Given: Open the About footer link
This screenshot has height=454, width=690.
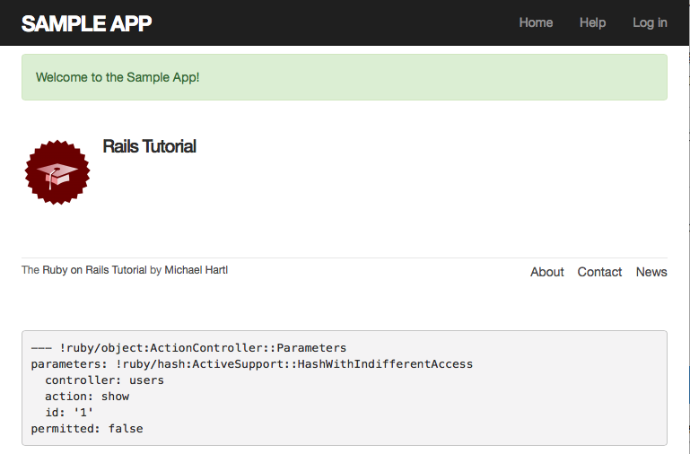Looking at the screenshot, I should (547, 272).
